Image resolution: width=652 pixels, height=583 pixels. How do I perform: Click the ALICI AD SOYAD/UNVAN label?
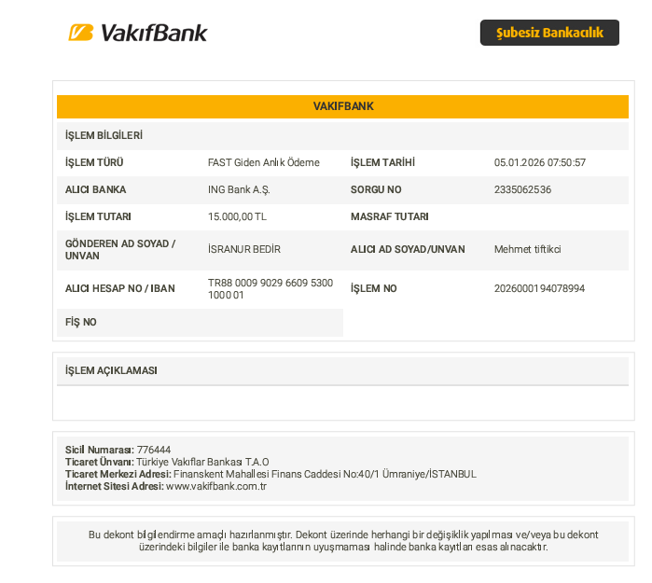tap(408, 249)
